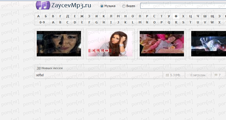Viewport: 226px width, 120px height.
Task: Select Latin letter I in alphabet index
Action: 111,22
